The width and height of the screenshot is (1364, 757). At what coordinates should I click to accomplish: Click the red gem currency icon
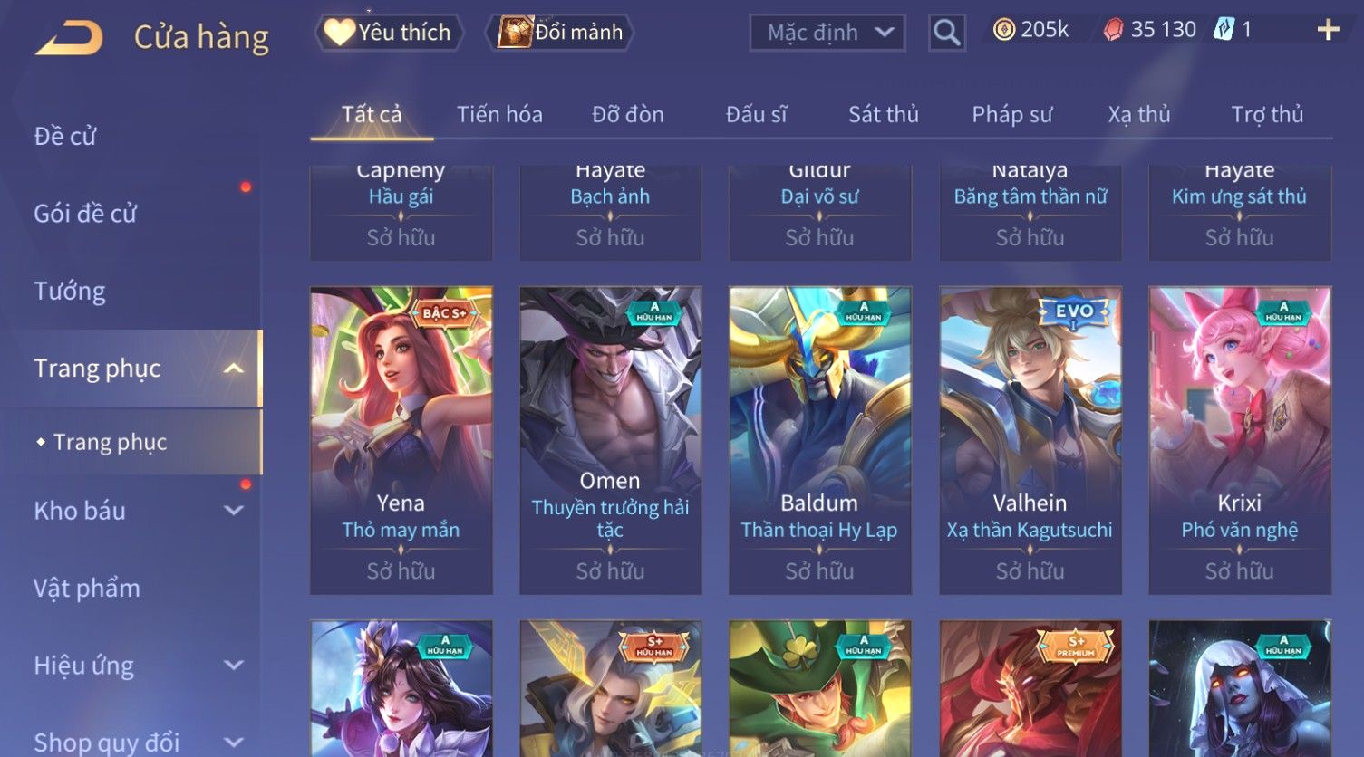[x=1113, y=30]
